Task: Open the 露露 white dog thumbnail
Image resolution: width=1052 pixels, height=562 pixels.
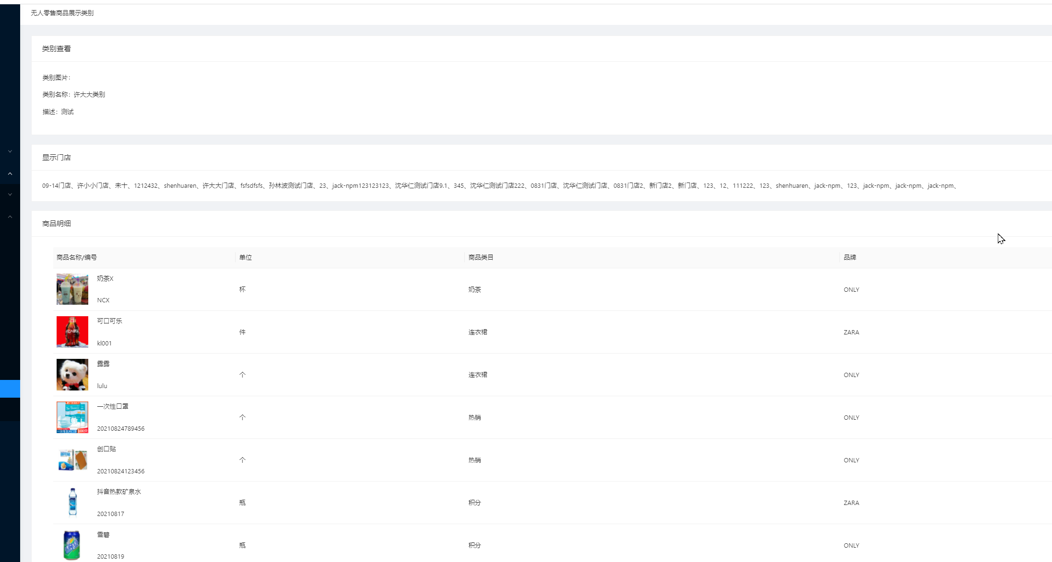Action: click(72, 375)
